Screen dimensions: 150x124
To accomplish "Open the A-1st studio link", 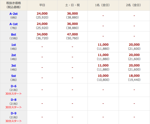I will tap(13, 24).
